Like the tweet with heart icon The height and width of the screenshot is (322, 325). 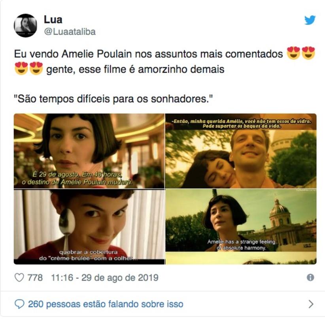(19, 277)
